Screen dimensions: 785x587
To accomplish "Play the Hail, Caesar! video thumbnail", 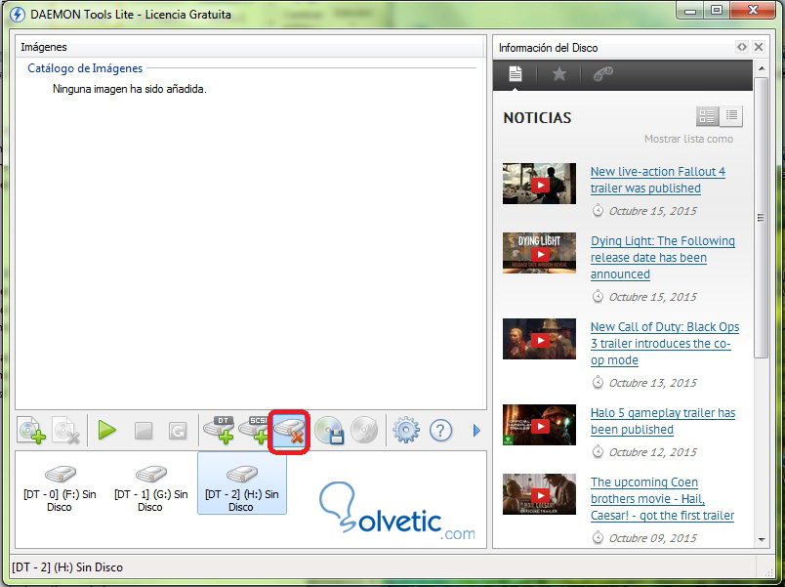I will coord(539,494).
